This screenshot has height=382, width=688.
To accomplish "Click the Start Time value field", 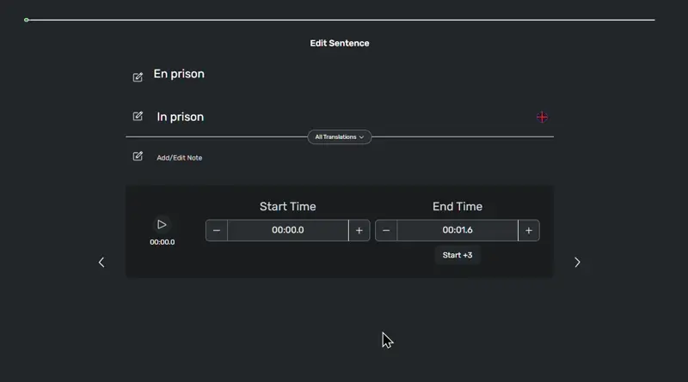I will pyautogui.click(x=287, y=230).
